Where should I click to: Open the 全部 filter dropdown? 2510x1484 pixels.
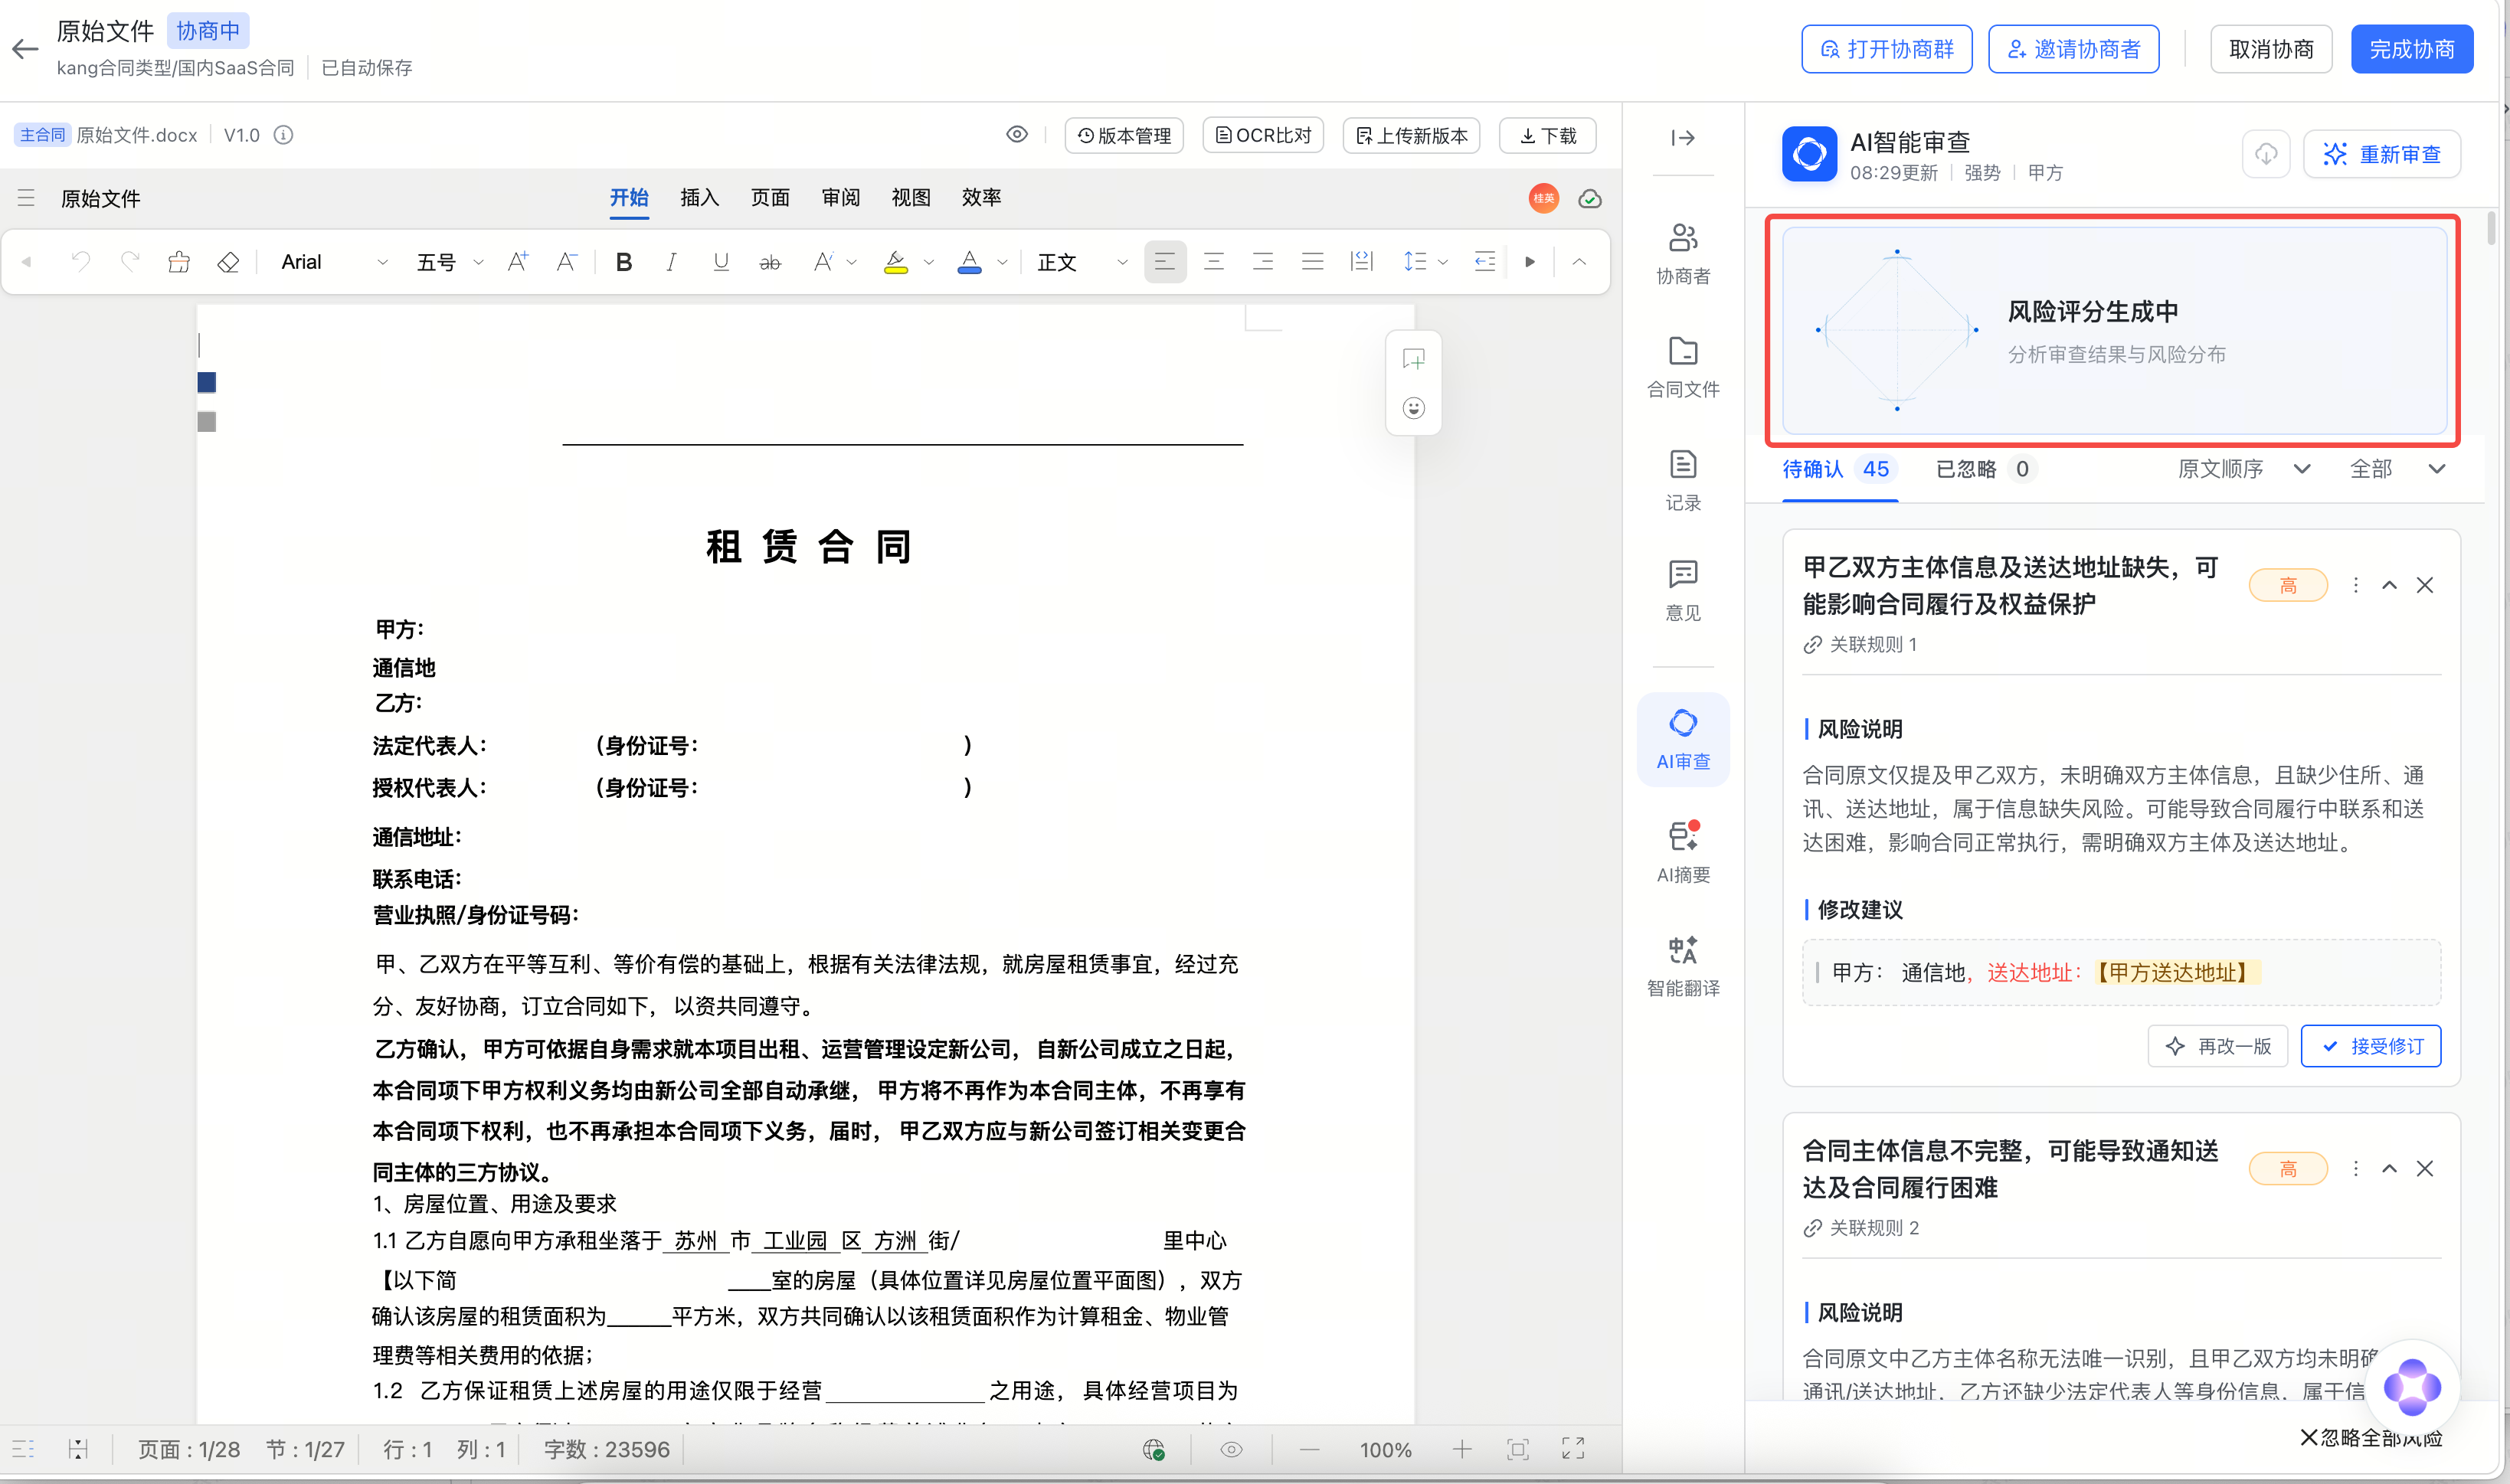(x=2397, y=469)
